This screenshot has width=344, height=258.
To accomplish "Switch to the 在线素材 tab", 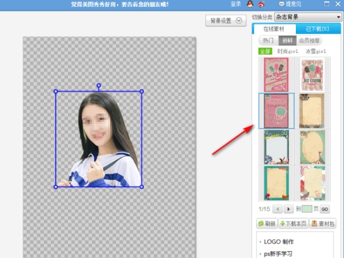I will click(274, 29).
